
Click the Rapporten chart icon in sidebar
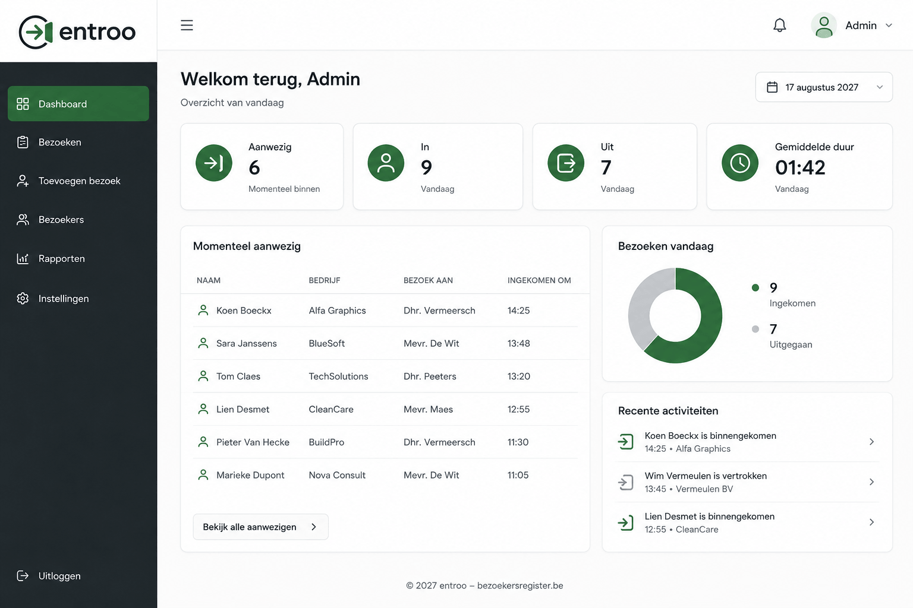[x=23, y=258]
